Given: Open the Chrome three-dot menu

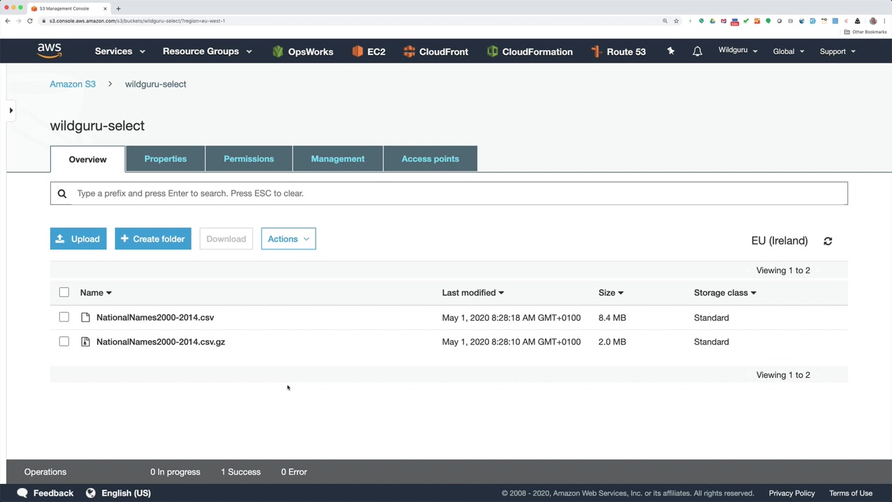Looking at the screenshot, I should (x=885, y=21).
